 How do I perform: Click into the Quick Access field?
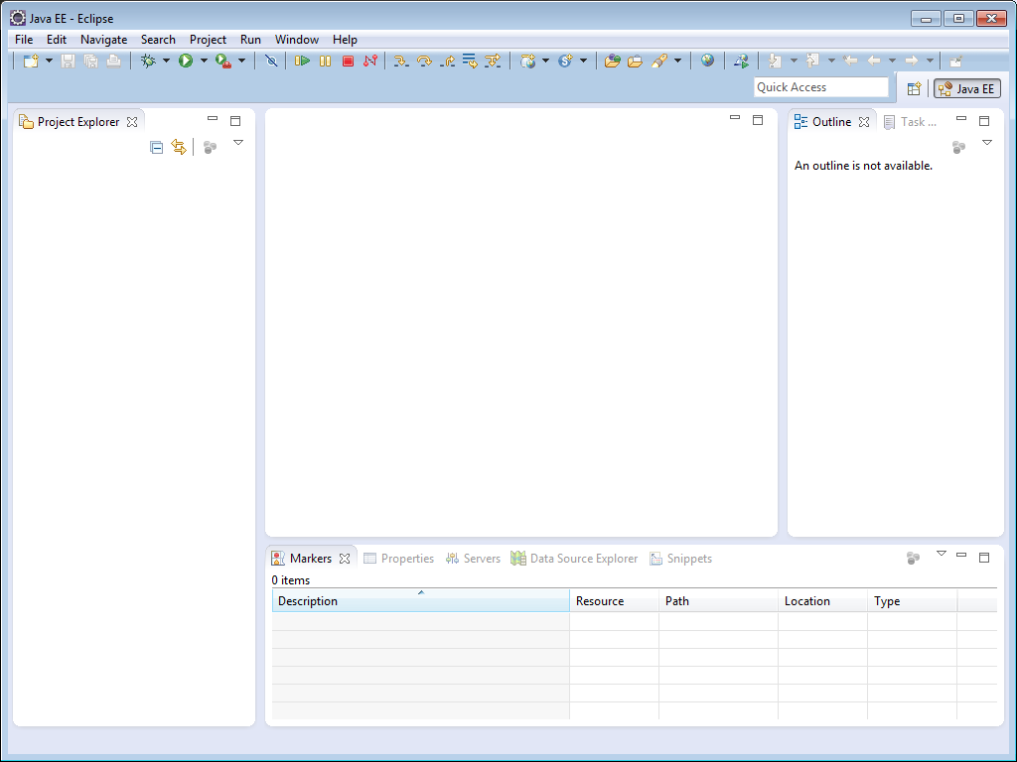(x=821, y=87)
